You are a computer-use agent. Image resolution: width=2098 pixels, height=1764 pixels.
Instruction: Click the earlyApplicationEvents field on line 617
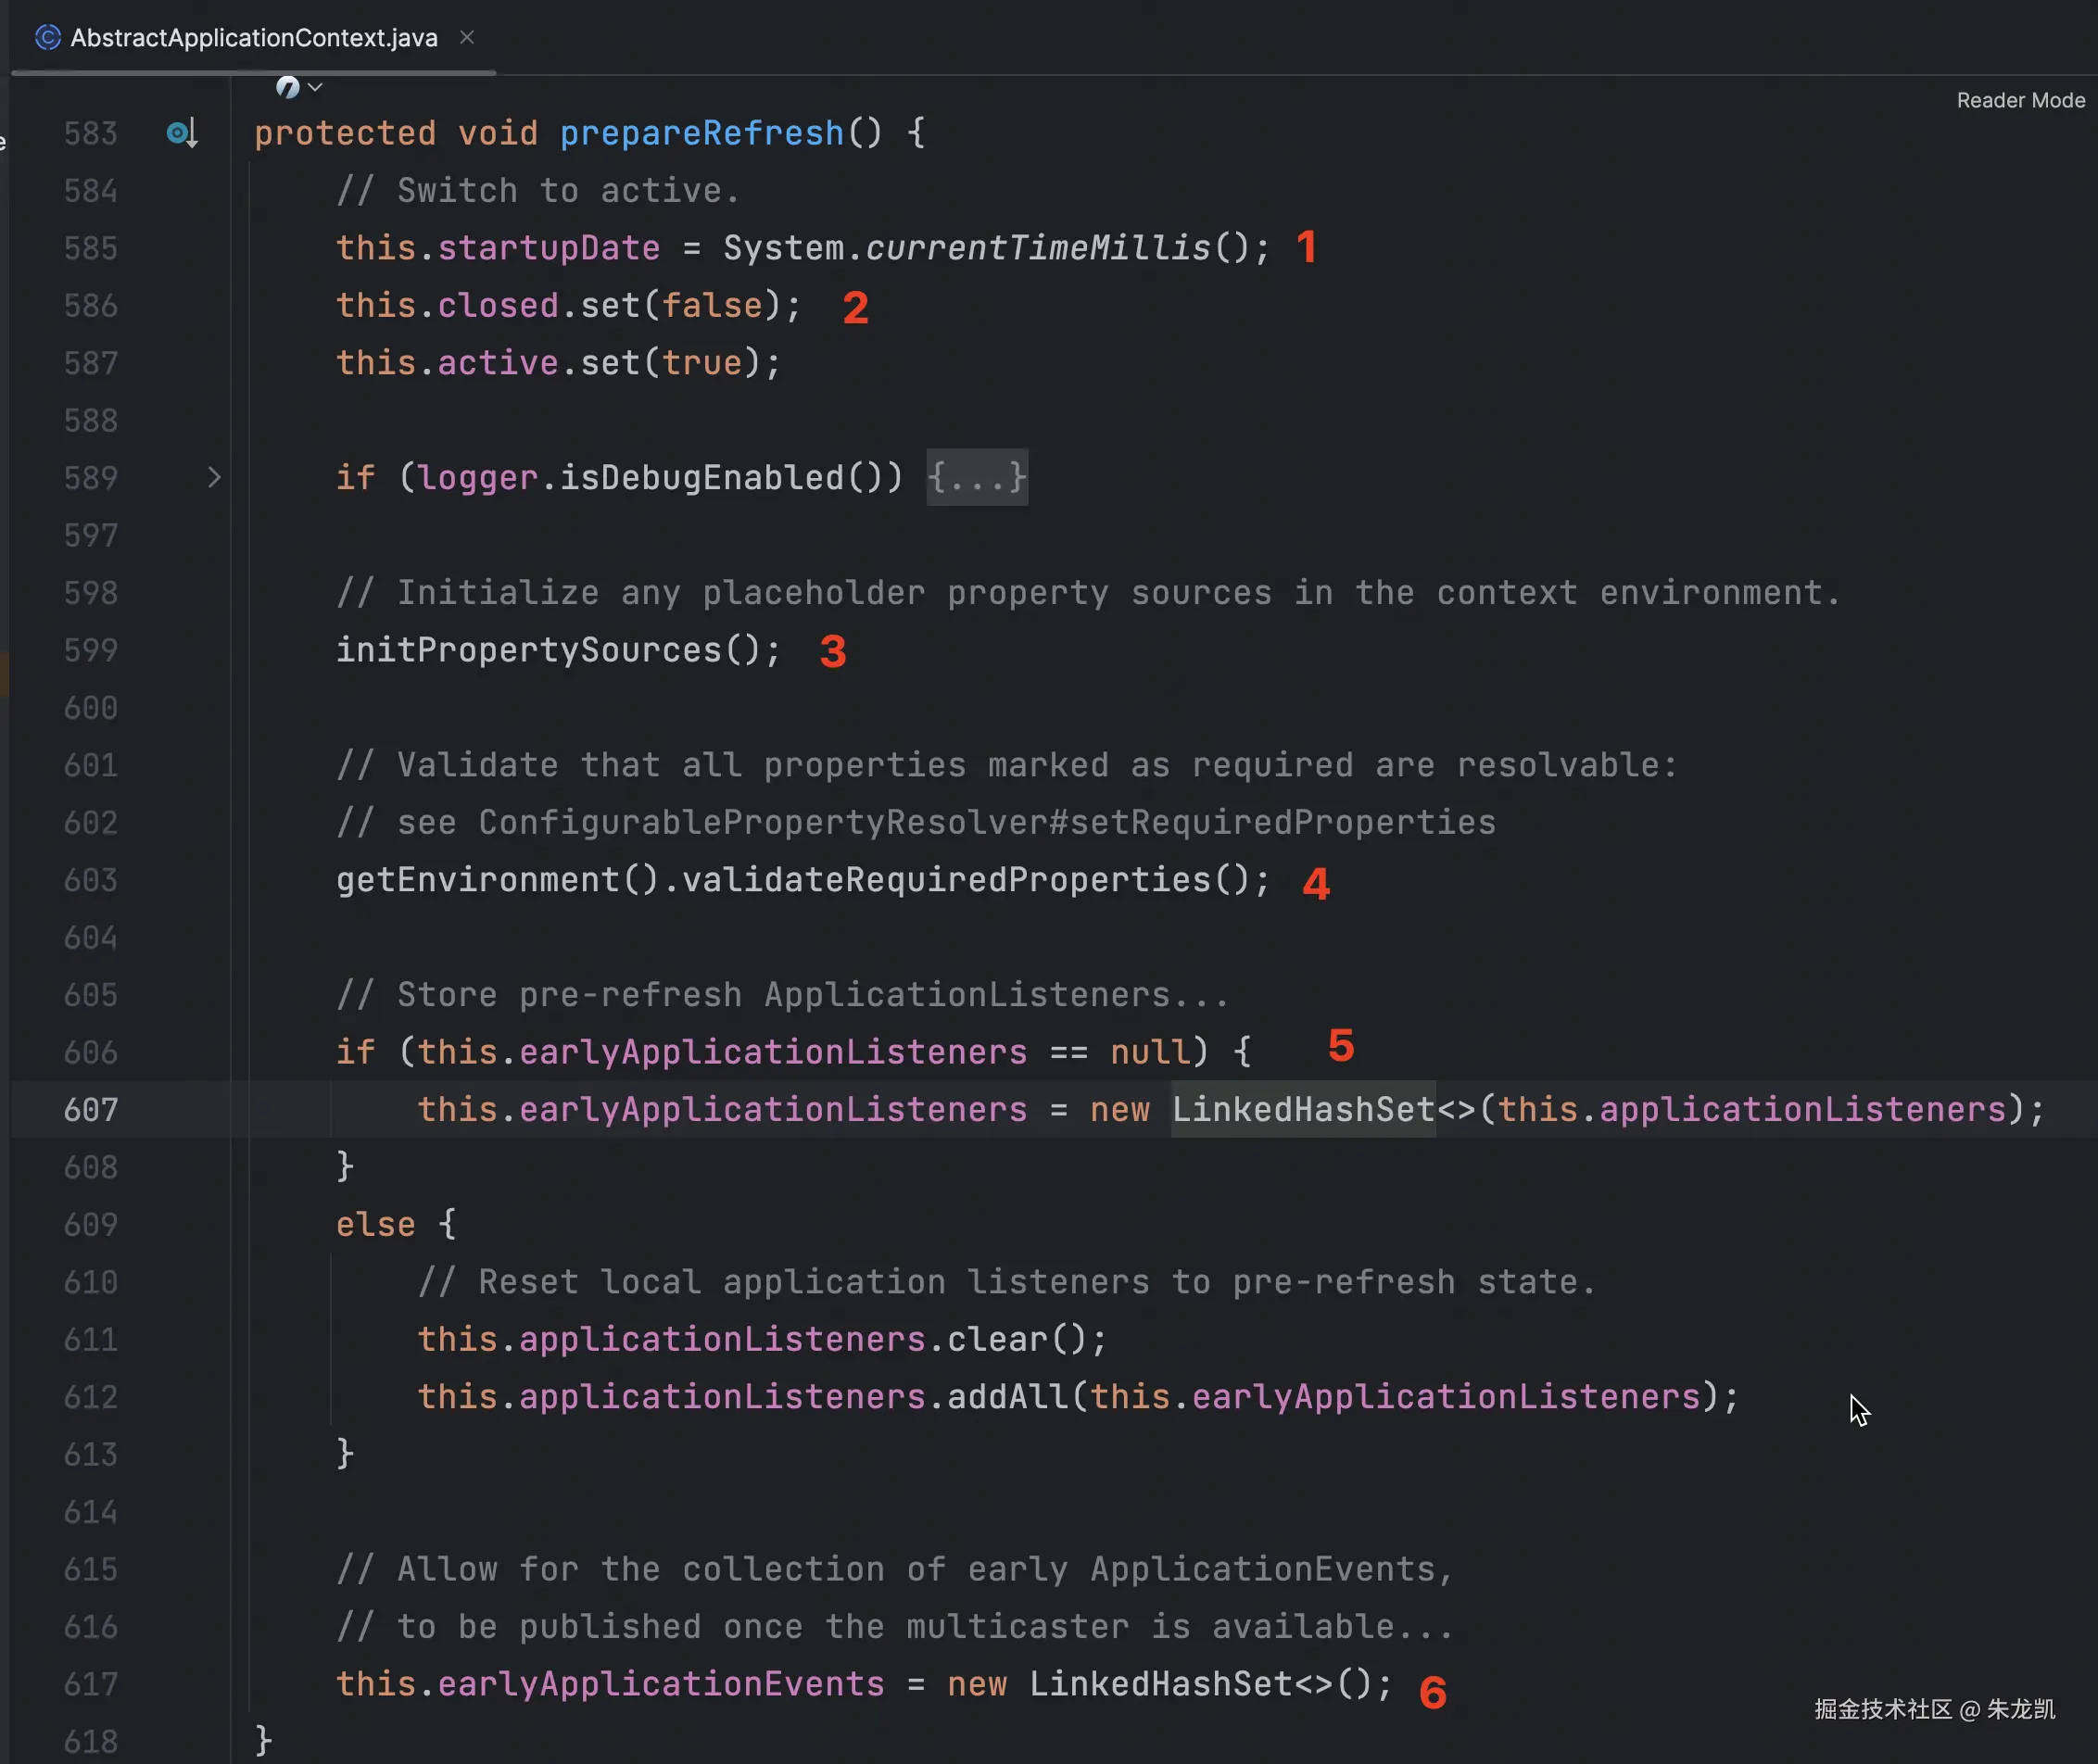point(660,1685)
